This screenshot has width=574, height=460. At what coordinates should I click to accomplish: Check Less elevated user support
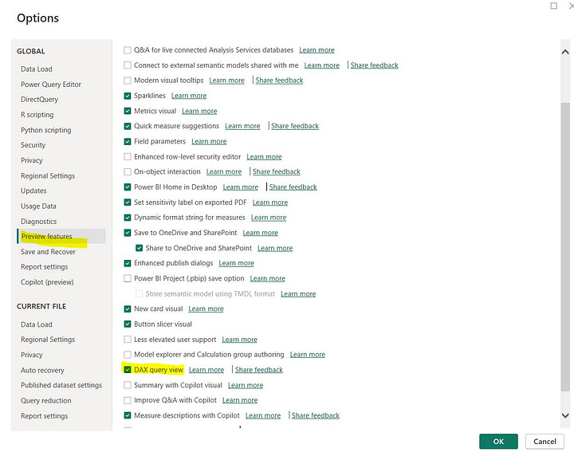click(128, 340)
